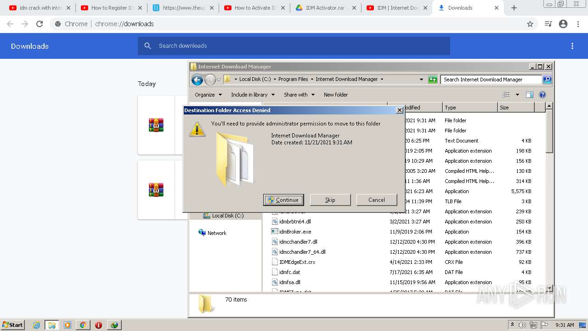Screen dimensions: 588x331
Task: Select the idmfsa.dll file
Action: (289, 282)
